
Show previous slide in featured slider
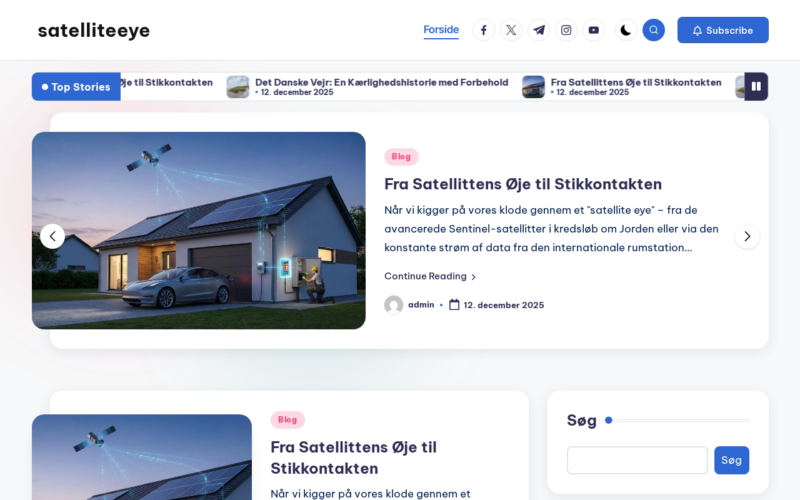click(52, 236)
